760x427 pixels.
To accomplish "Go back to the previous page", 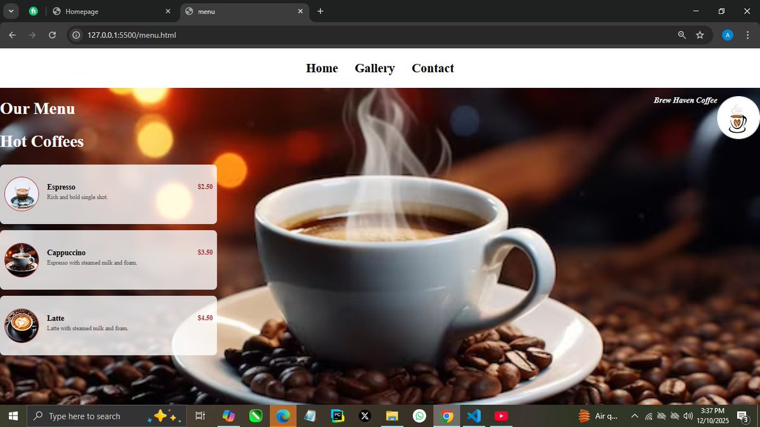I will click(12, 35).
